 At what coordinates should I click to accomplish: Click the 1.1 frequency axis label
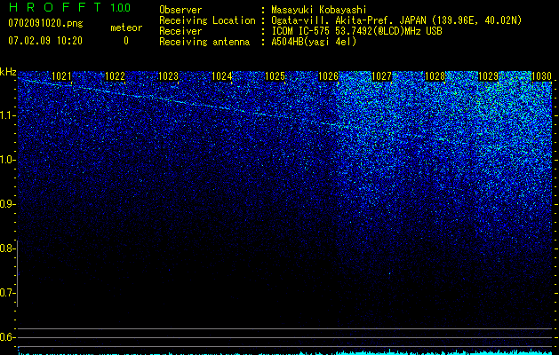pyautogui.click(x=8, y=115)
